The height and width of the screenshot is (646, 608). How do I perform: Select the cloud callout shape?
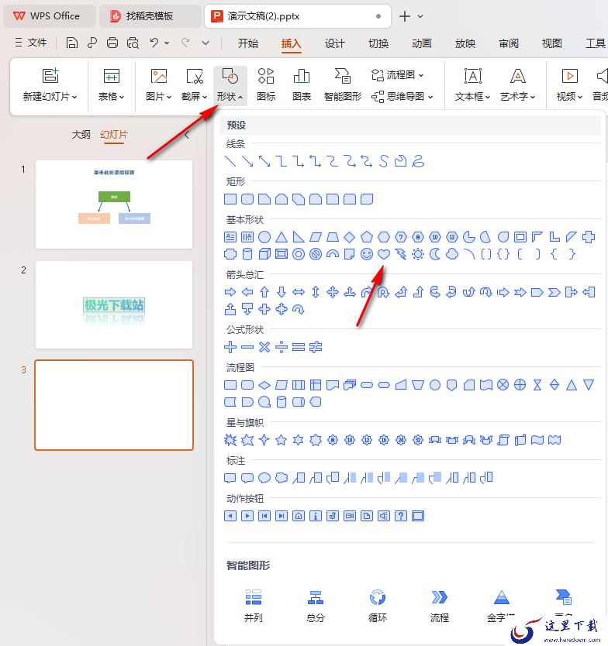282,478
